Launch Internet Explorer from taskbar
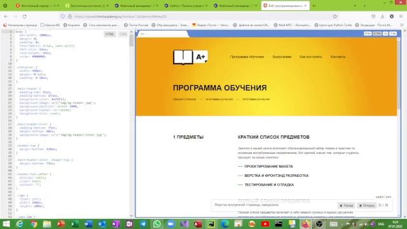This screenshot has width=407, height=229. point(20,224)
